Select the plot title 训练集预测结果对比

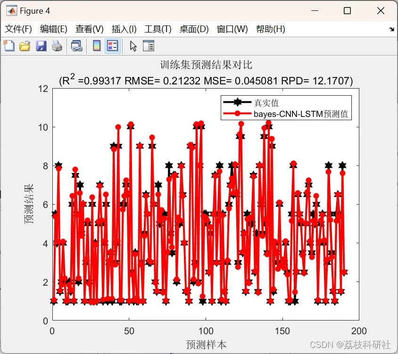coord(206,65)
